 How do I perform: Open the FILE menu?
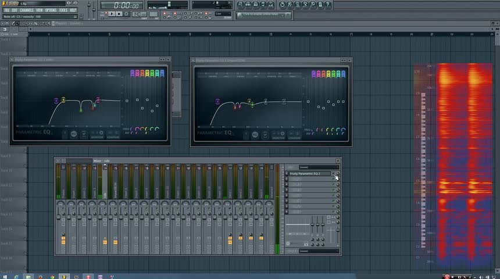pyautogui.click(x=7, y=10)
